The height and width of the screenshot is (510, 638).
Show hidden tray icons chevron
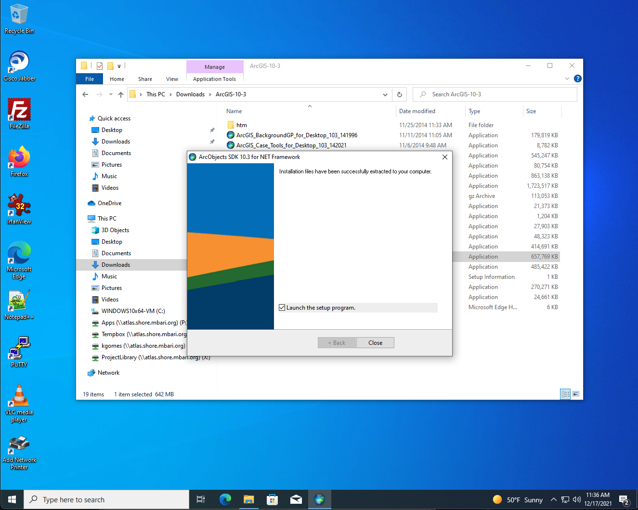tap(553, 499)
